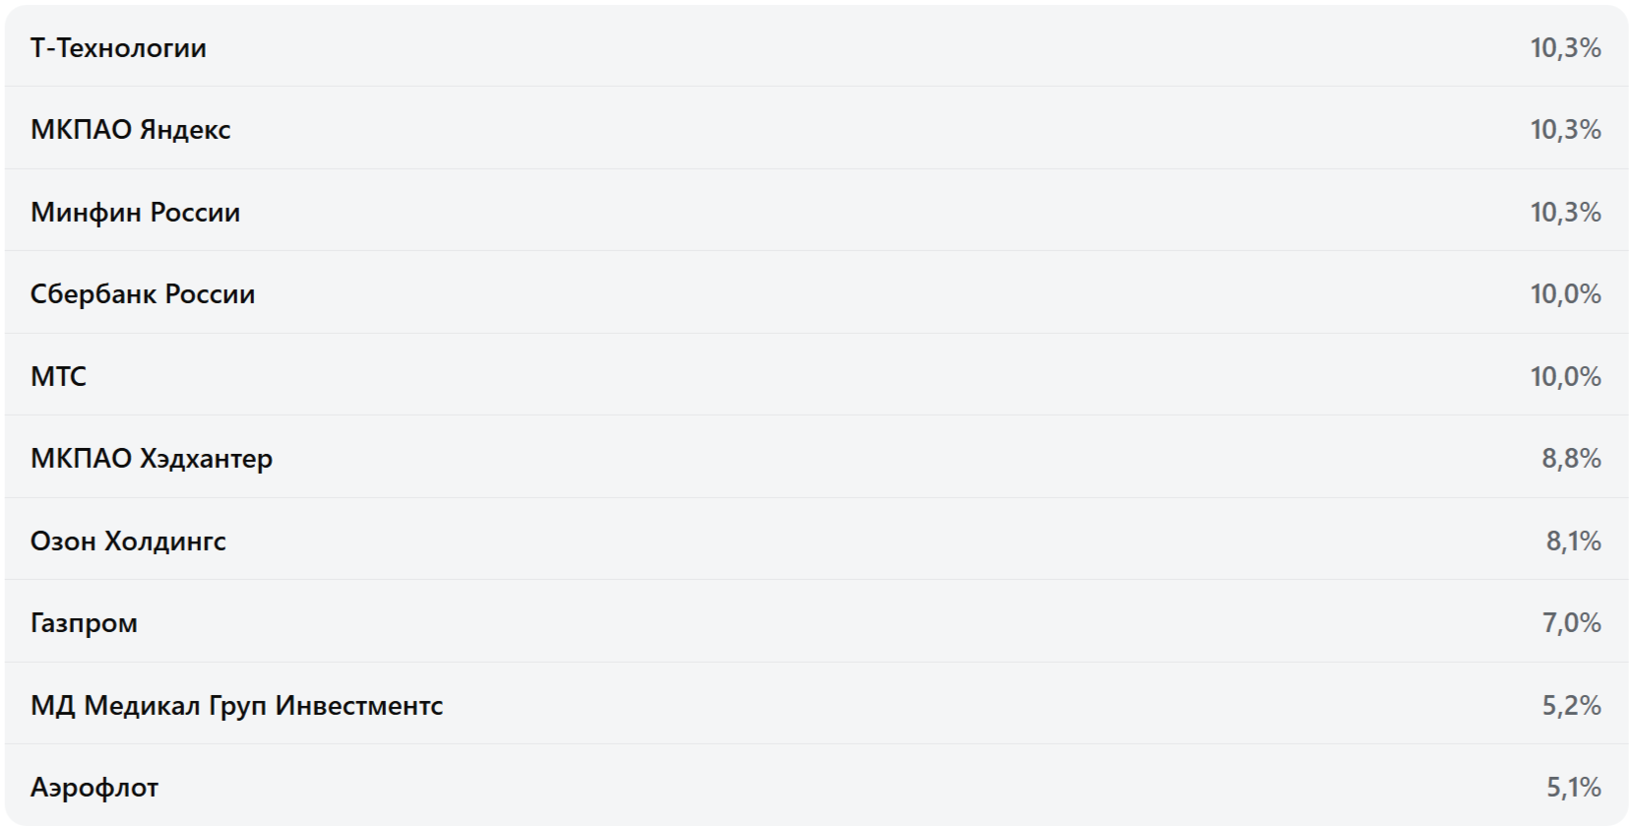
Task: Select the 8,8% percentage value
Action: [x=1571, y=459]
